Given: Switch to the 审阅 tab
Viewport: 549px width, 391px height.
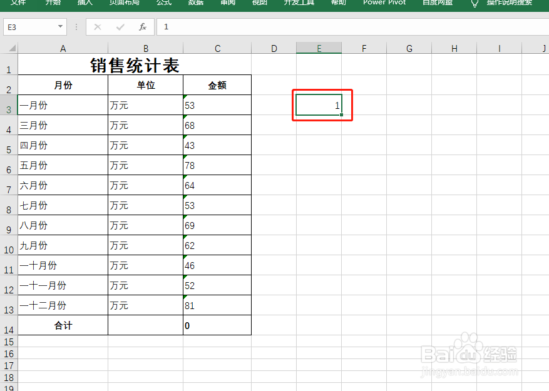Looking at the screenshot, I should click(227, 4).
